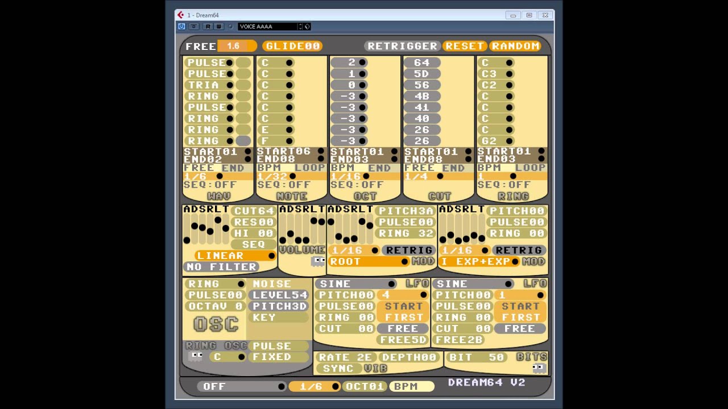The image size is (728, 409).
Task: Toggle the RETRIGGER switch in the top bar
Action: (402, 46)
